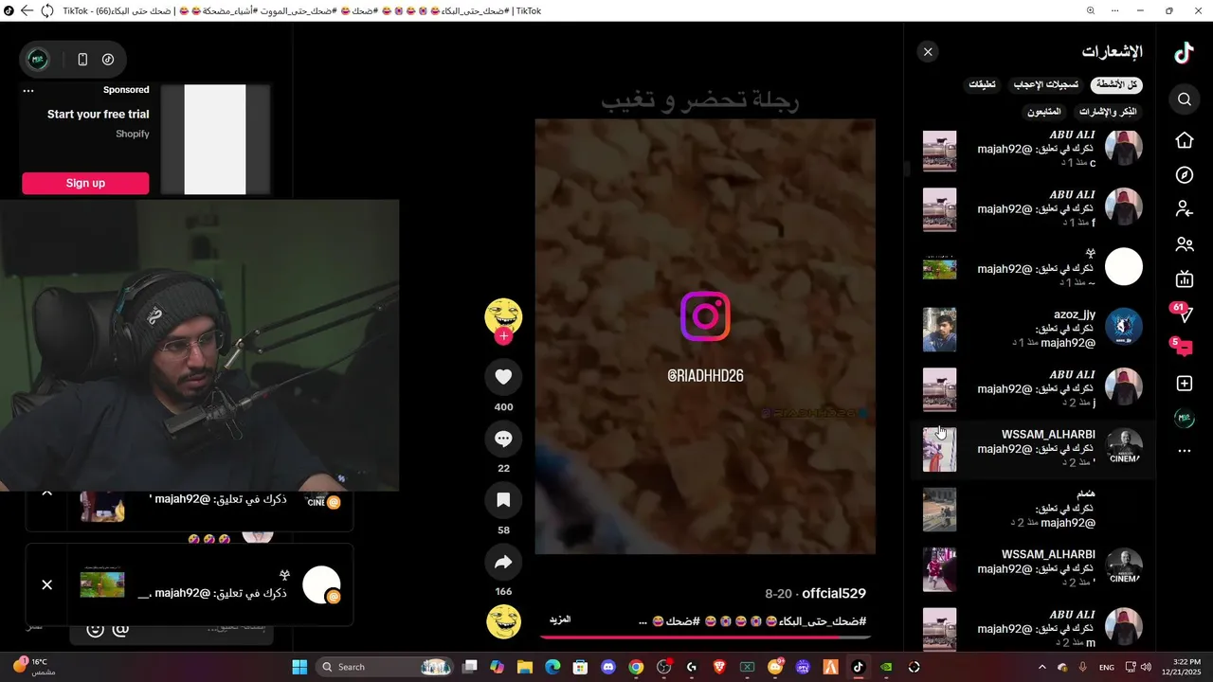Viewport: 1213px width, 682px height.
Task: Open the azoz_jjy notification
Action: [x=1033, y=329]
